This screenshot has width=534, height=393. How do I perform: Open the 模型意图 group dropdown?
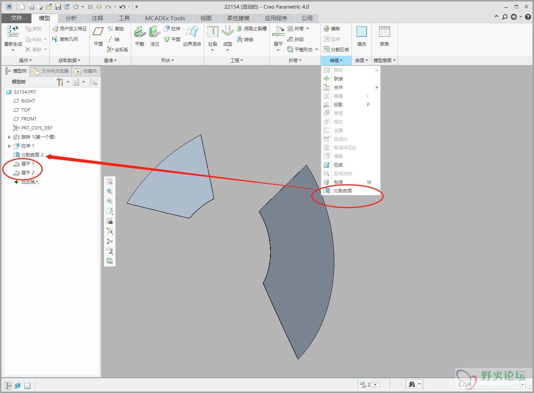pyautogui.click(x=384, y=60)
